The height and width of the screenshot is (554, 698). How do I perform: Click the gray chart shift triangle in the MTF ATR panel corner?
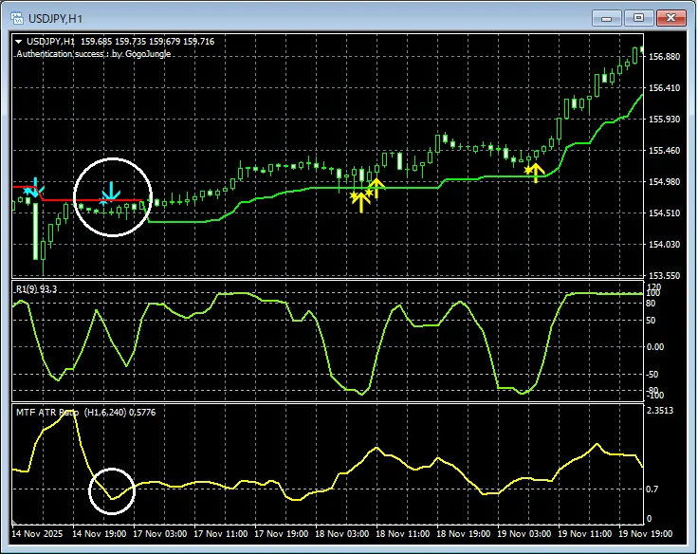[x=15, y=521]
